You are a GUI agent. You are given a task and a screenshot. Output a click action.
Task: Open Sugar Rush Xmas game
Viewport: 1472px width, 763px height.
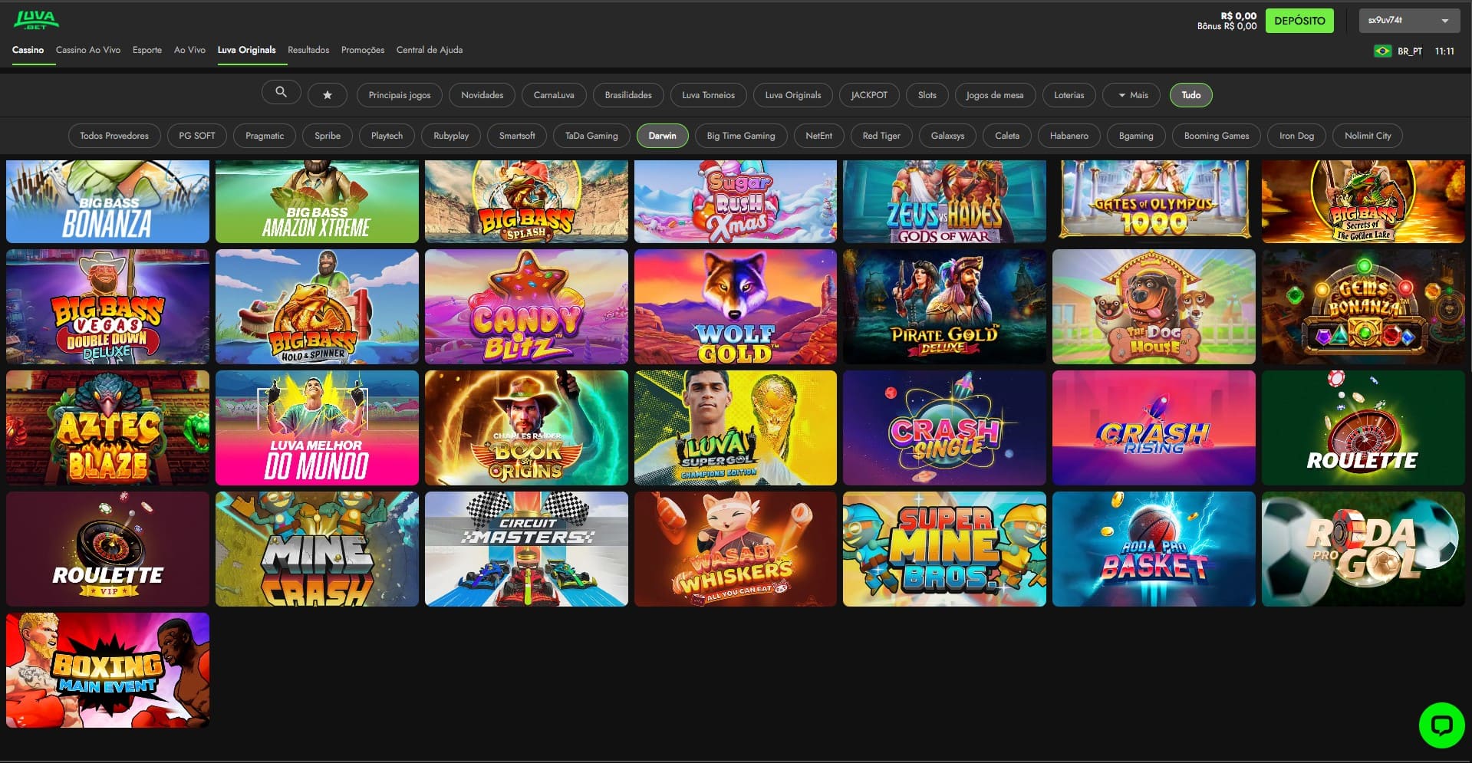736,202
